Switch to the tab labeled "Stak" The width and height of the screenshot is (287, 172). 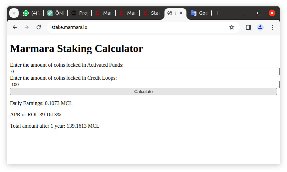tap(151, 13)
